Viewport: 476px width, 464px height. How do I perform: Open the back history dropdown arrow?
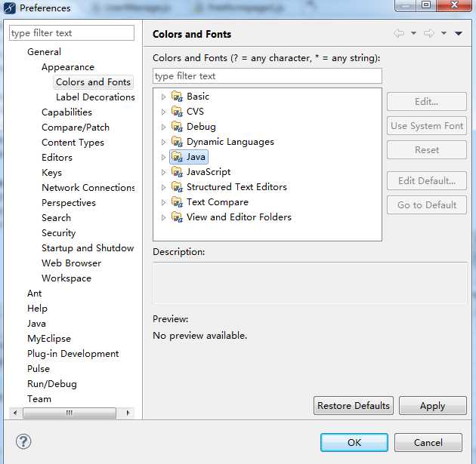[413, 33]
